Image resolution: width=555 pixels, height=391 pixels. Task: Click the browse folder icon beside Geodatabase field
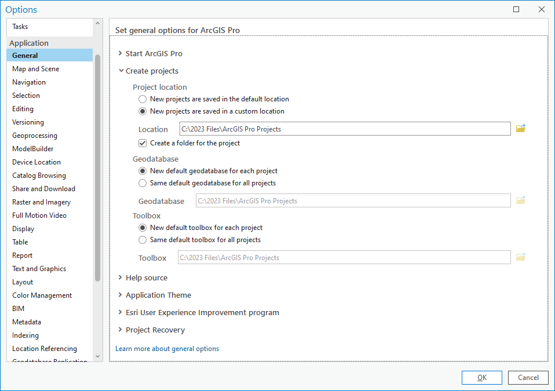(521, 200)
